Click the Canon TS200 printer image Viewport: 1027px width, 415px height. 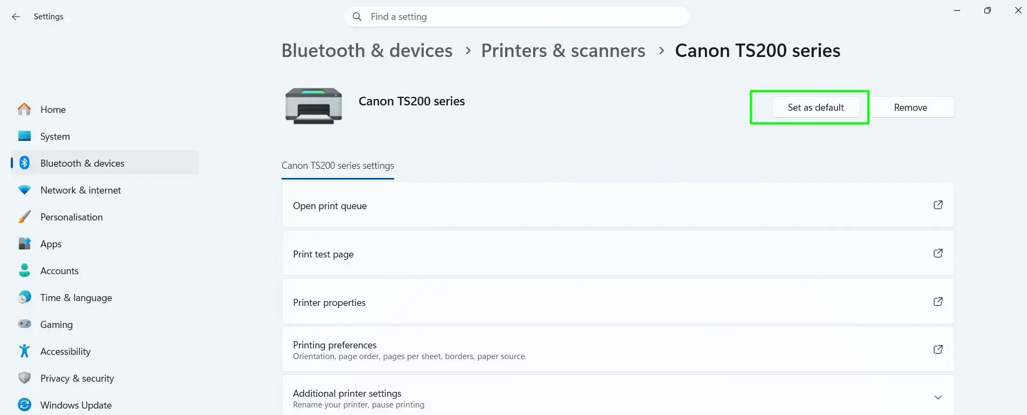tap(313, 106)
